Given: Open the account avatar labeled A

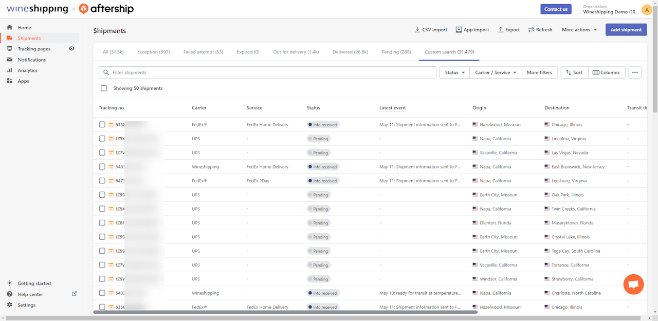Looking at the screenshot, I should click(x=647, y=10).
